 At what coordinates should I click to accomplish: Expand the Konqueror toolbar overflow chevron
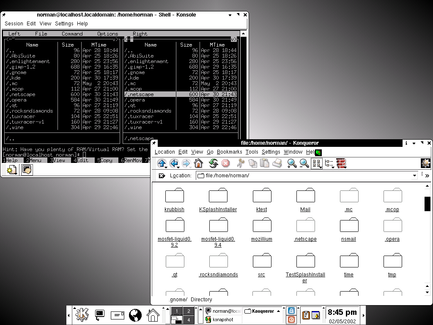[x=427, y=176]
